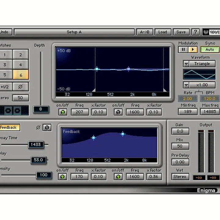Click the feedback xFactor 0.10 field

pyautogui.click(x=98, y=177)
